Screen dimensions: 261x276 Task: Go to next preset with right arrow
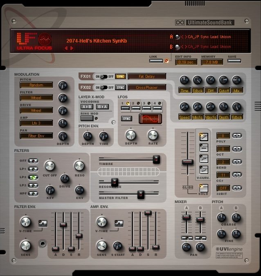click(72, 48)
